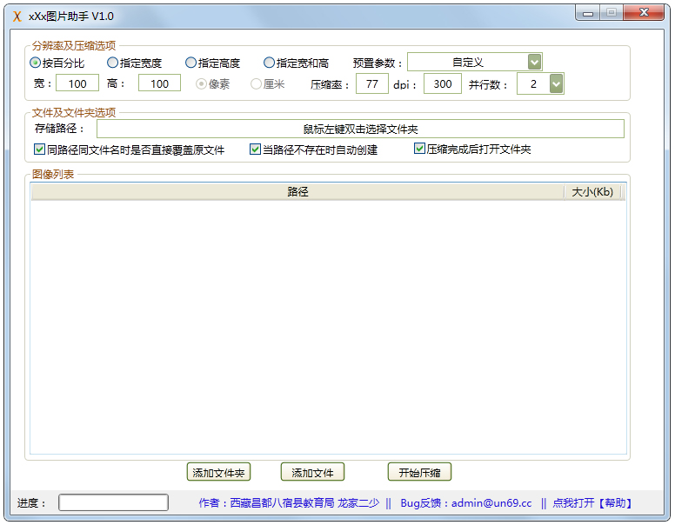
Task: Uncheck 同路径同文件名时是否直接覆盖原文件 checkbox
Action: click(40, 150)
